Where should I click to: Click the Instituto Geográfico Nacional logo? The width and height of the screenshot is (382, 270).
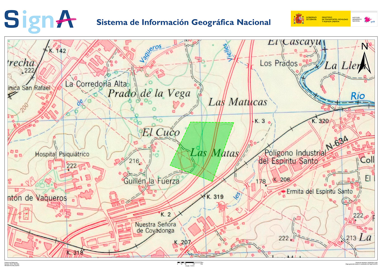tap(364, 19)
